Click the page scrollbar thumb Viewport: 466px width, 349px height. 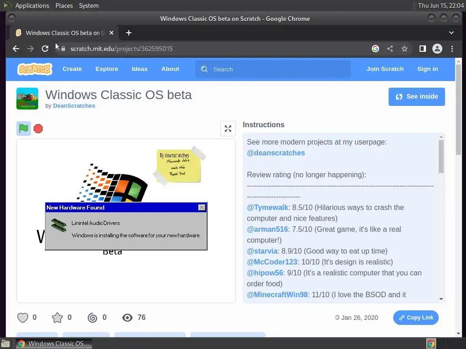(x=459, y=110)
